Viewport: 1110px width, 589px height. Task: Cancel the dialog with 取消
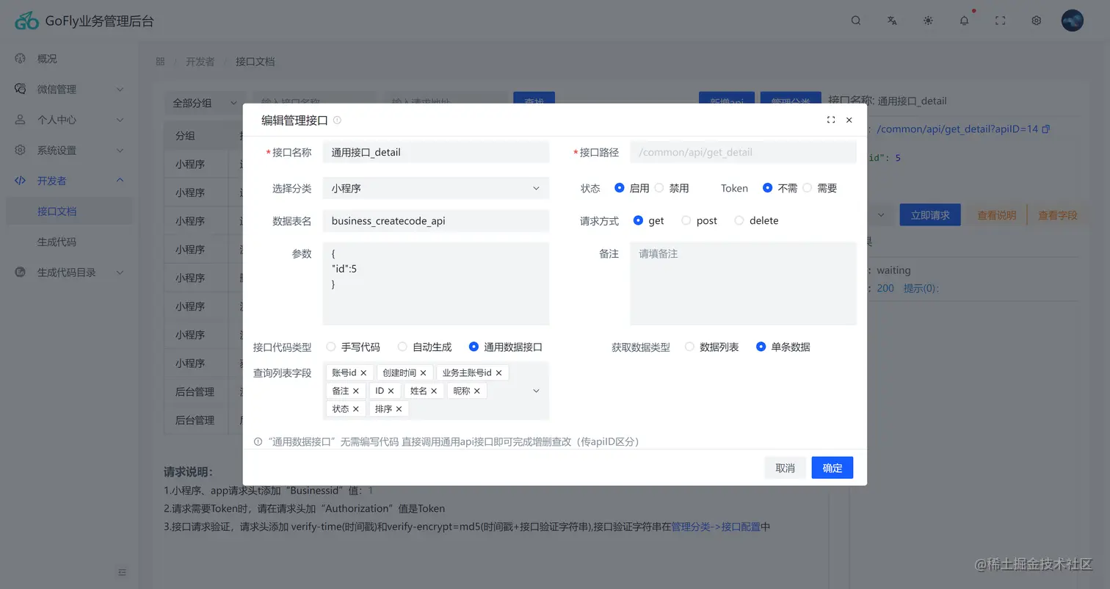coord(785,468)
